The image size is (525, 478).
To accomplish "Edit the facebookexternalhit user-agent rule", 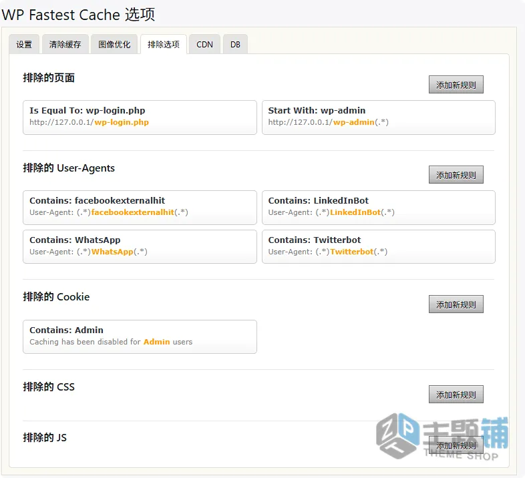I will pos(140,208).
